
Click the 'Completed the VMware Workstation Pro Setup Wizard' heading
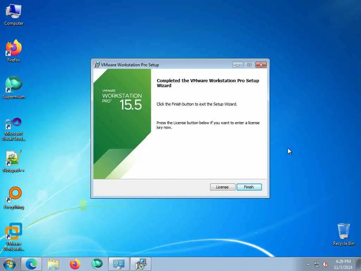[208, 83]
